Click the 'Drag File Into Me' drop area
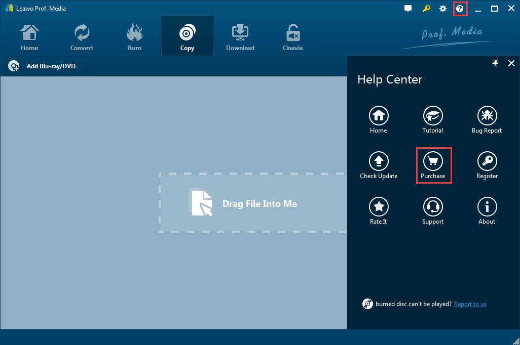Image resolution: width=520 pixels, height=345 pixels. (x=253, y=203)
